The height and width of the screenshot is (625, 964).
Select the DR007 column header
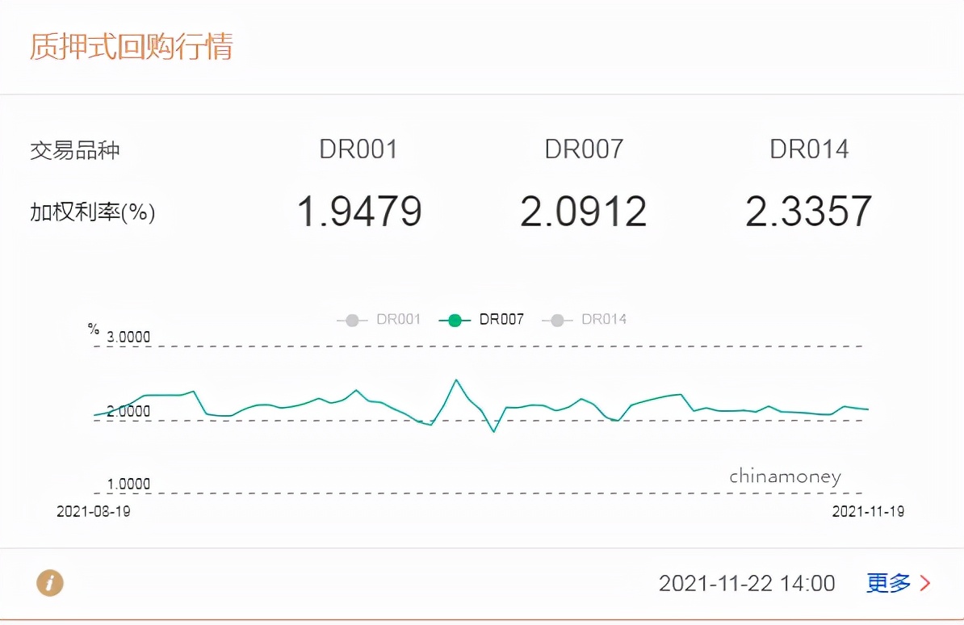[x=583, y=149]
